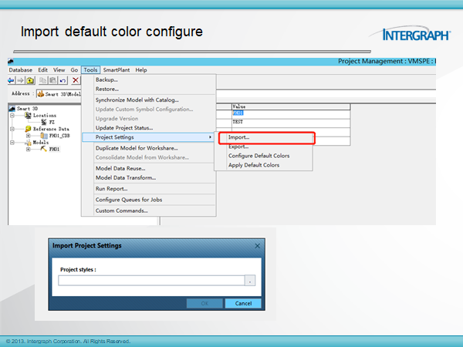Select Configure Queues for Jobs

[x=148, y=200]
